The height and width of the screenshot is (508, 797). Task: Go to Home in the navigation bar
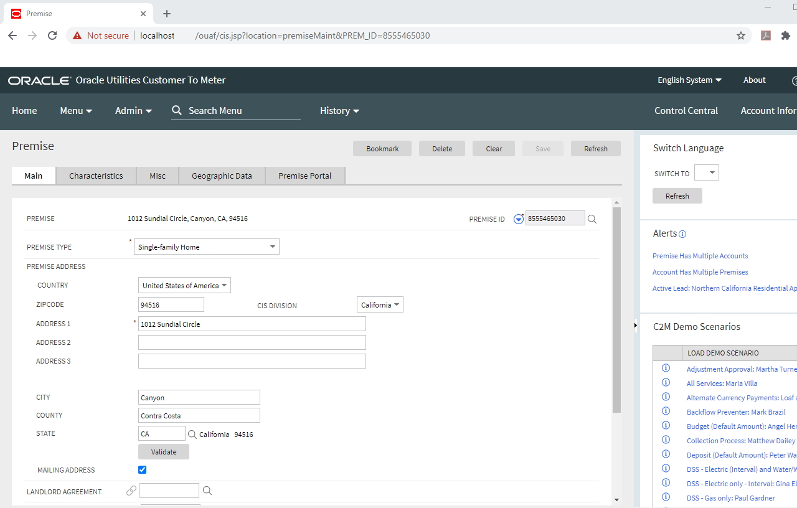coord(24,111)
